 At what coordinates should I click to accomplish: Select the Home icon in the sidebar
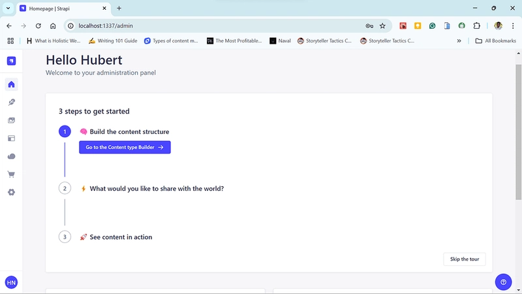[x=11, y=84]
